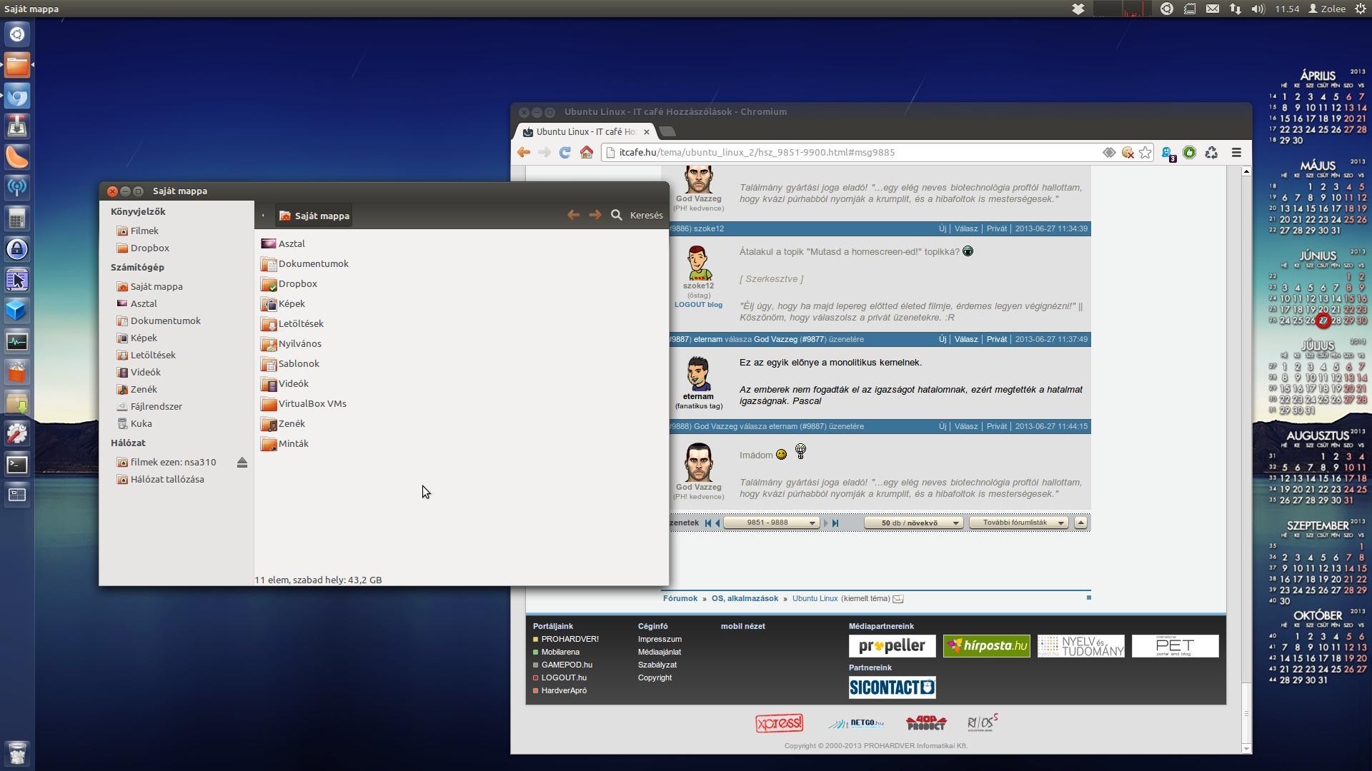Click the mobil nézet footer link

[742, 626]
